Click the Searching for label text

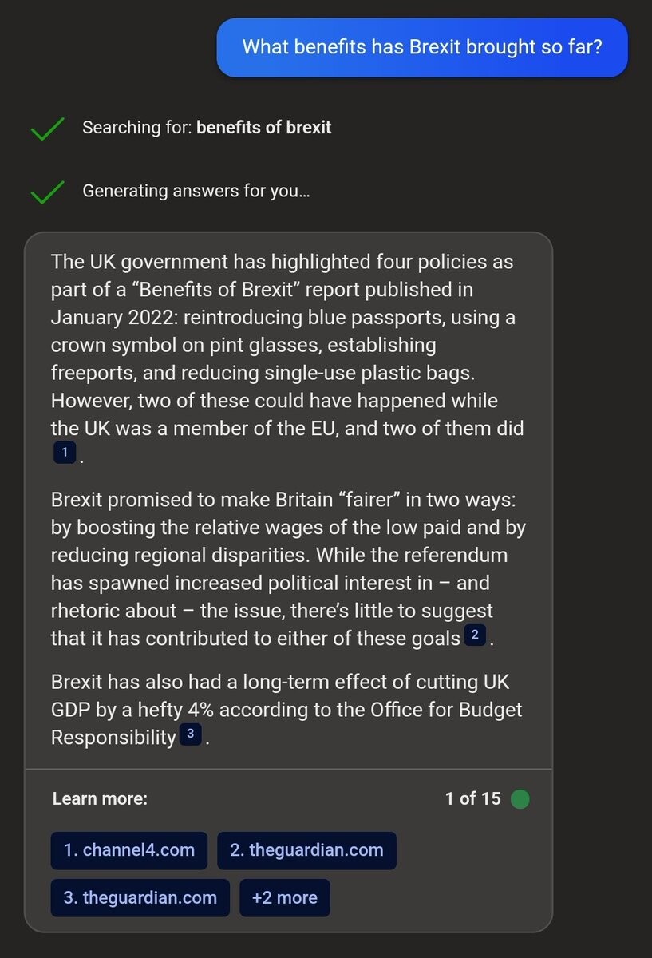(x=137, y=128)
